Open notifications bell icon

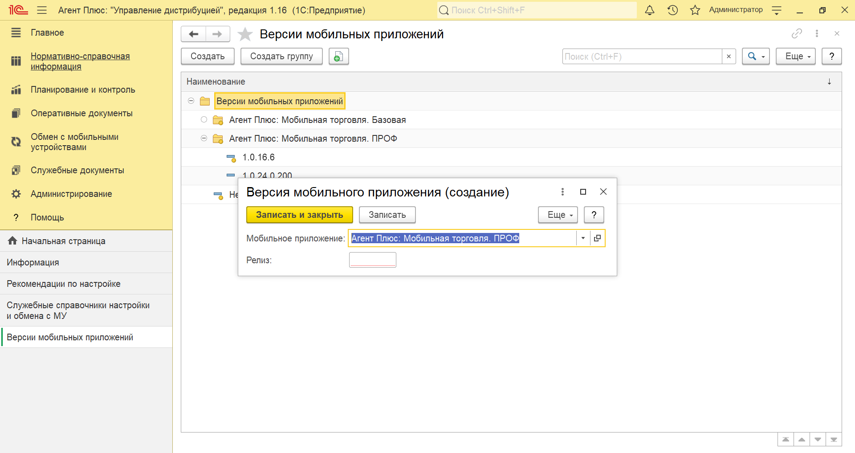point(650,10)
